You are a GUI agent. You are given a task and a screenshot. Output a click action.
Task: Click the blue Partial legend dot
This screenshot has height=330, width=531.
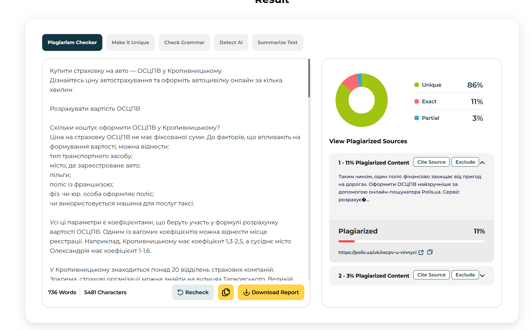pyautogui.click(x=416, y=118)
